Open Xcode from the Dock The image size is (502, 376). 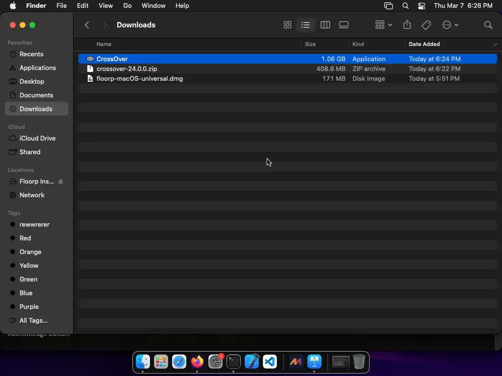click(252, 362)
